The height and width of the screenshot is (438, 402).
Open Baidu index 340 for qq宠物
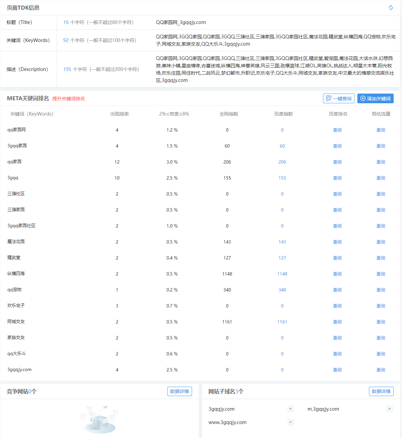pos(282,290)
